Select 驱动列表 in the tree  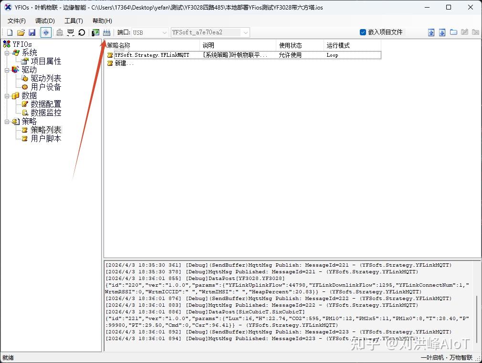tap(46, 78)
